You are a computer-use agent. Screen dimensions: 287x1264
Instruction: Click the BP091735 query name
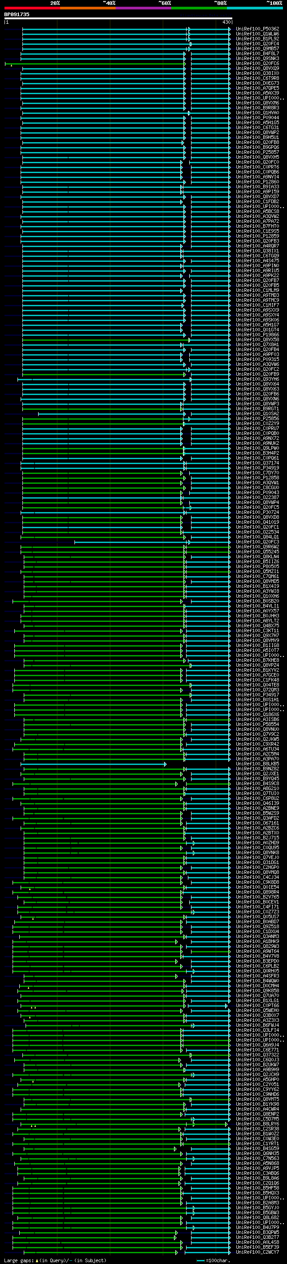coord(17,14)
